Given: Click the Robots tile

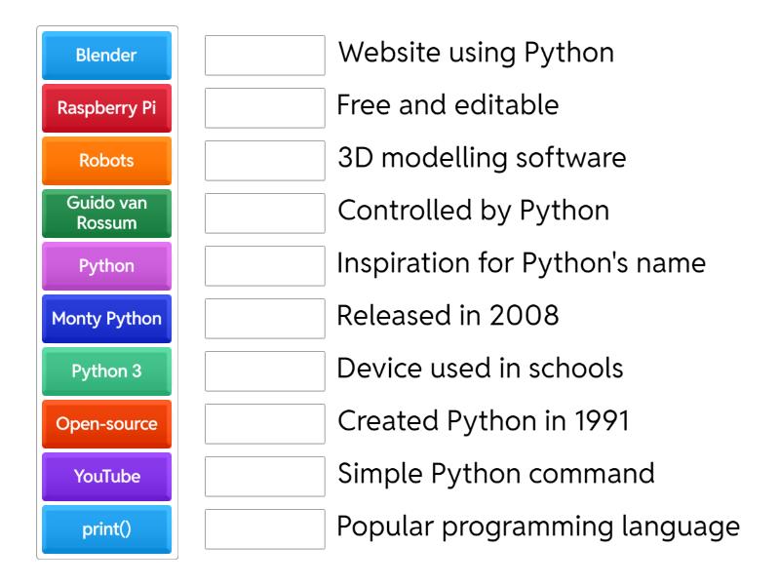Looking at the screenshot, I should click(105, 162).
